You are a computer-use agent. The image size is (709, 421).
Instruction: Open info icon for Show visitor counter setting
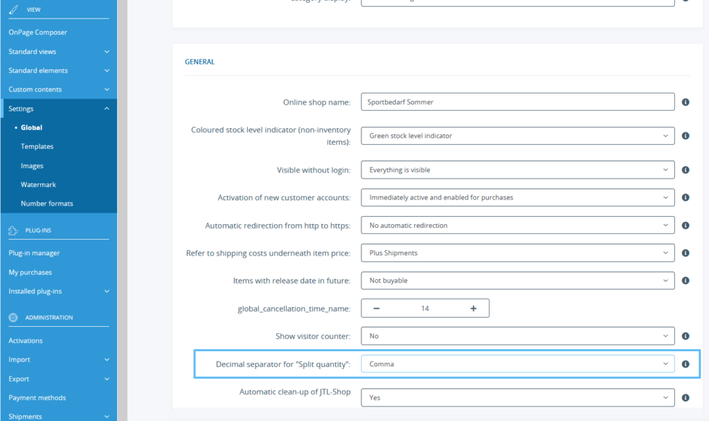tap(685, 336)
